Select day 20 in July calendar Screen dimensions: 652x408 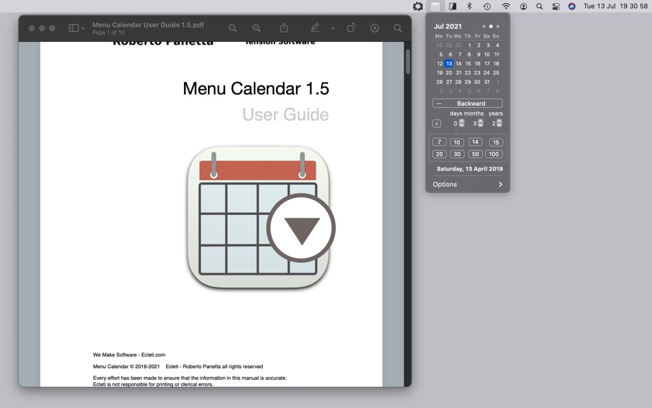click(x=449, y=73)
